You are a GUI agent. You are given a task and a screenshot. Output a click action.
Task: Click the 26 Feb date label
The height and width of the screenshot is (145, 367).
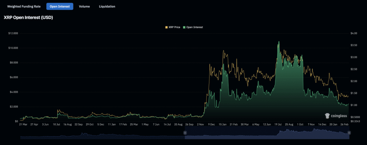pyautogui.click(x=344, y=125)
